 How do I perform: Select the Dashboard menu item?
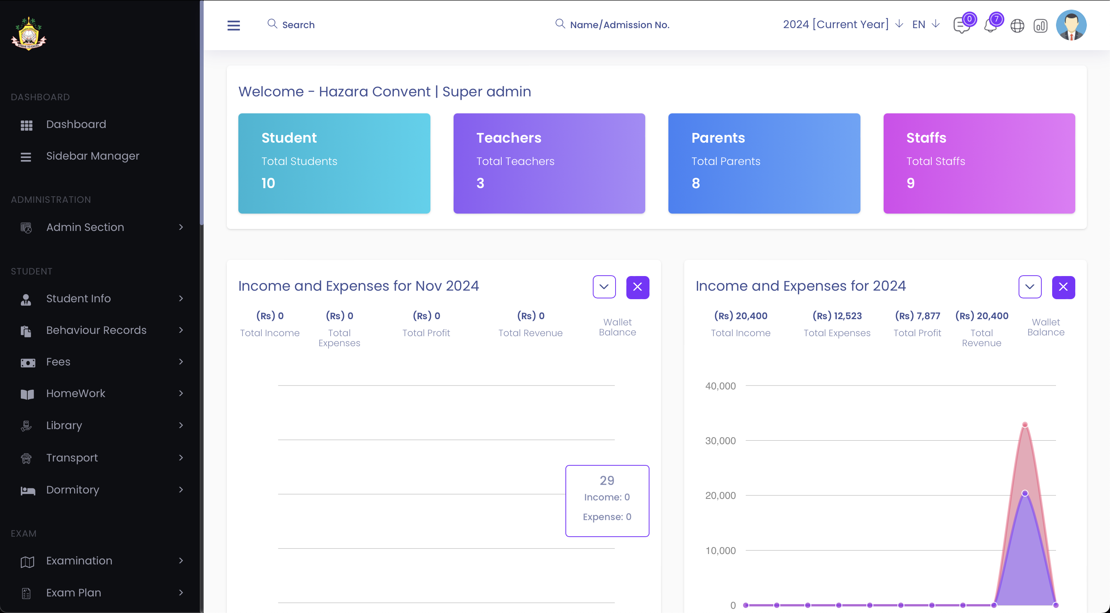pos(76,124)
